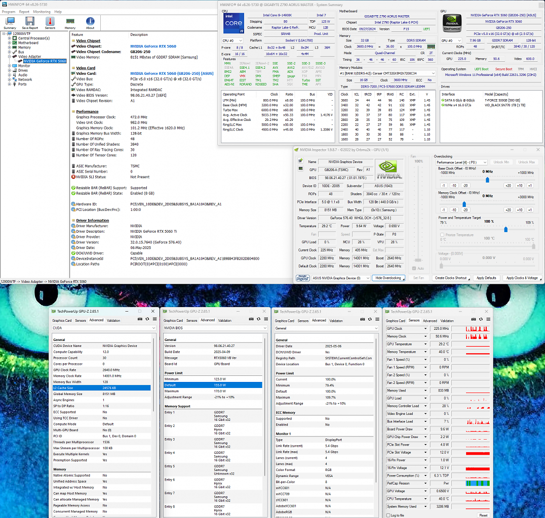Viewport: 545px width, 518px height.
Task: Click the Hide Overclocking button
Action: (x=388, y=278)
